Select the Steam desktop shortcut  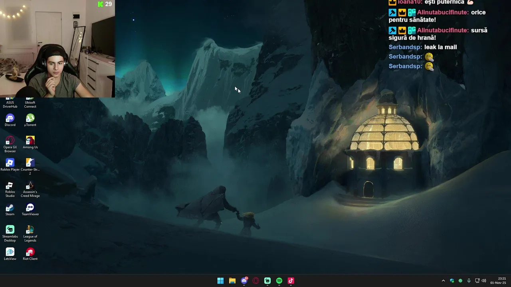(x=10, y=210)
